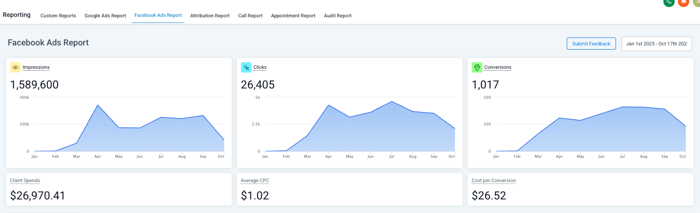The width and height of the screenshot is (700, 213).
Task: Click the underlined Impressions label
Action: (x=36, y=67)
